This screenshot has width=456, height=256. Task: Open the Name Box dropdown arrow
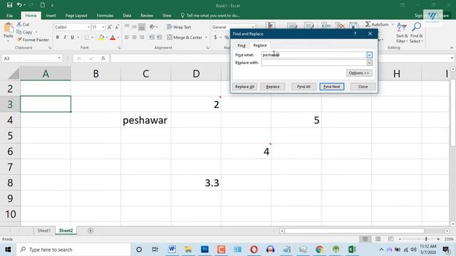click(59, 58)
